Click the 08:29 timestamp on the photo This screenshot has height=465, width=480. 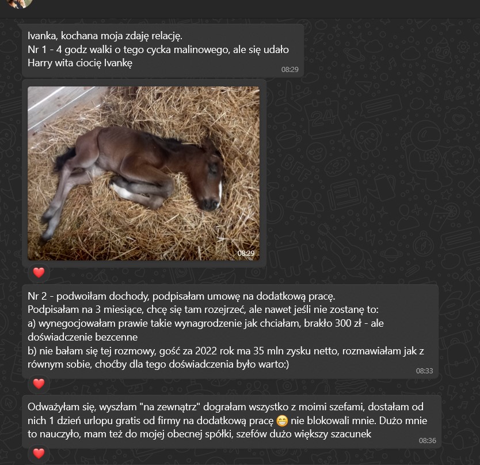pyautogui.click(x=246, y=253)
